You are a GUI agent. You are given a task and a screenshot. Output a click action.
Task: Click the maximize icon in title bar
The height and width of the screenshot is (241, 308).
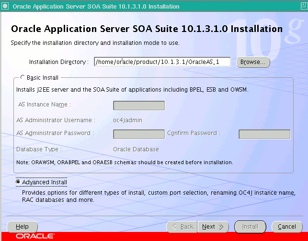coord(304,6)
